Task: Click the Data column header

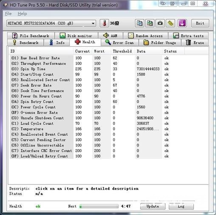Action: click(x=149, y=51)
